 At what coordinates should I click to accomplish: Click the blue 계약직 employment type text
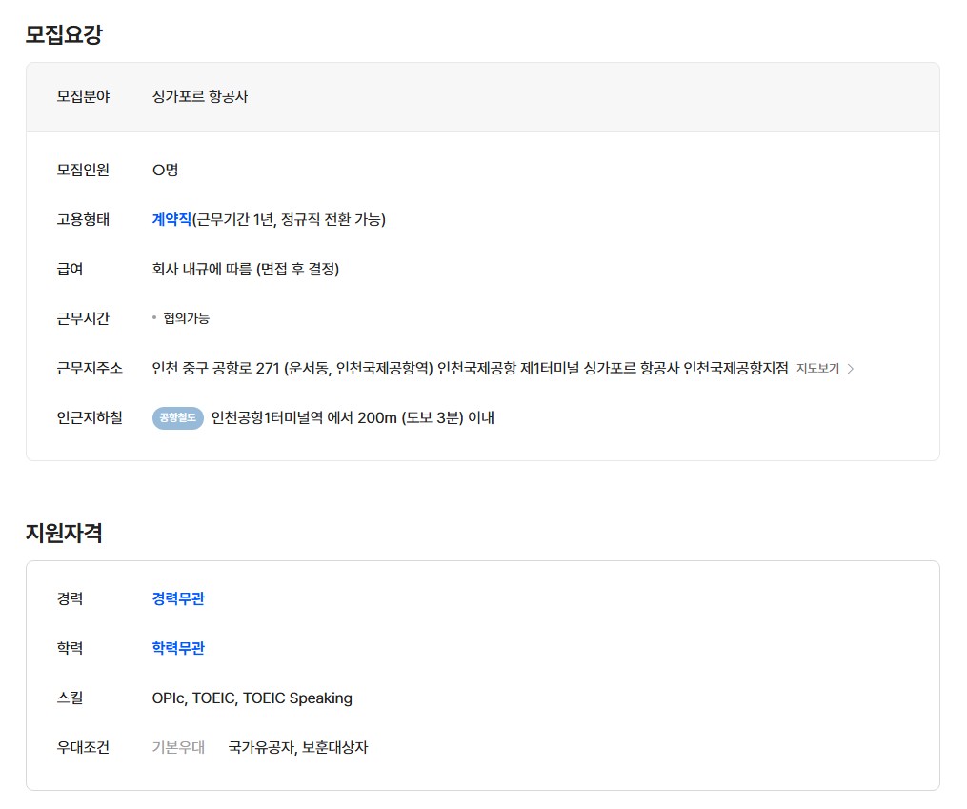[171, 220]
